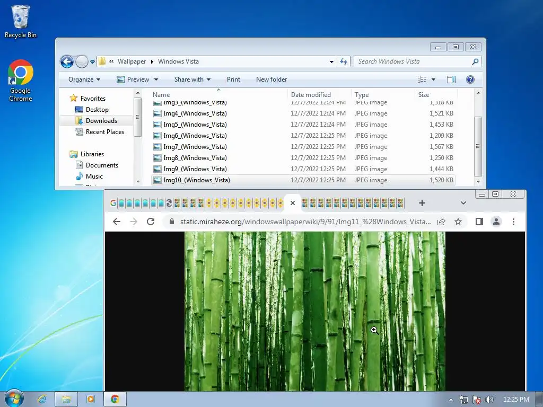Click the file list scrollbar up arrow
Viewport: 543px width, 407px height.
(x=478, y=93)
